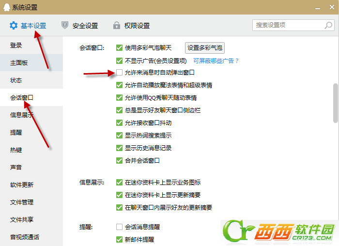Click 设置多彩气泡 button

205,48
